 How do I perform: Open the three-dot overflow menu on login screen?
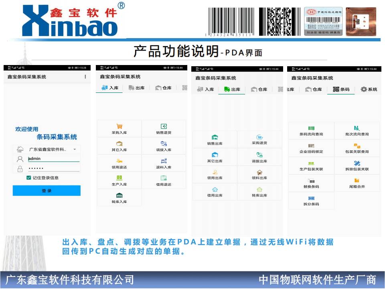click(x=85, y=77)
